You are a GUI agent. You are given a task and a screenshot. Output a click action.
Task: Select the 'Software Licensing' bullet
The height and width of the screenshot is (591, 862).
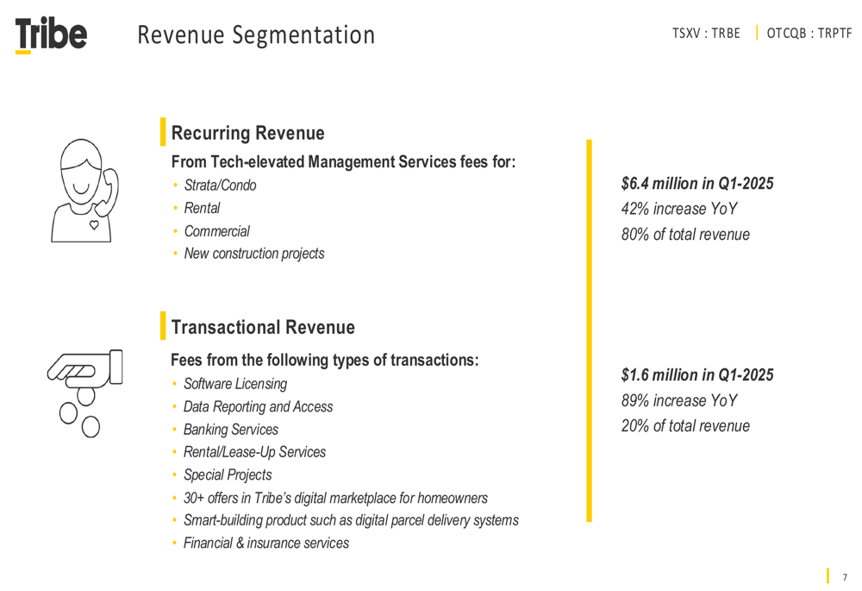[235, 384]
